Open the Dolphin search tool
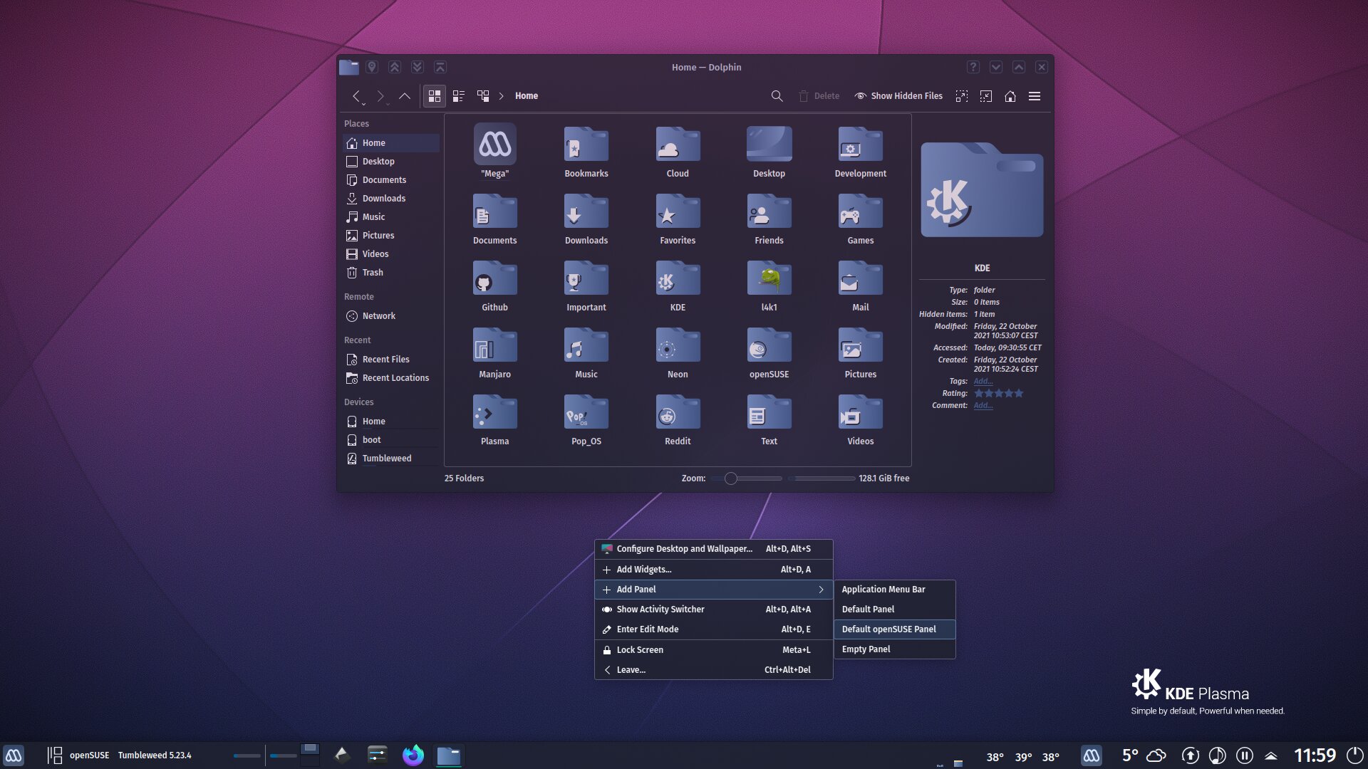The width and height of the screenshot is (1368, 769). pyautogui.click(x=777, y=96)
